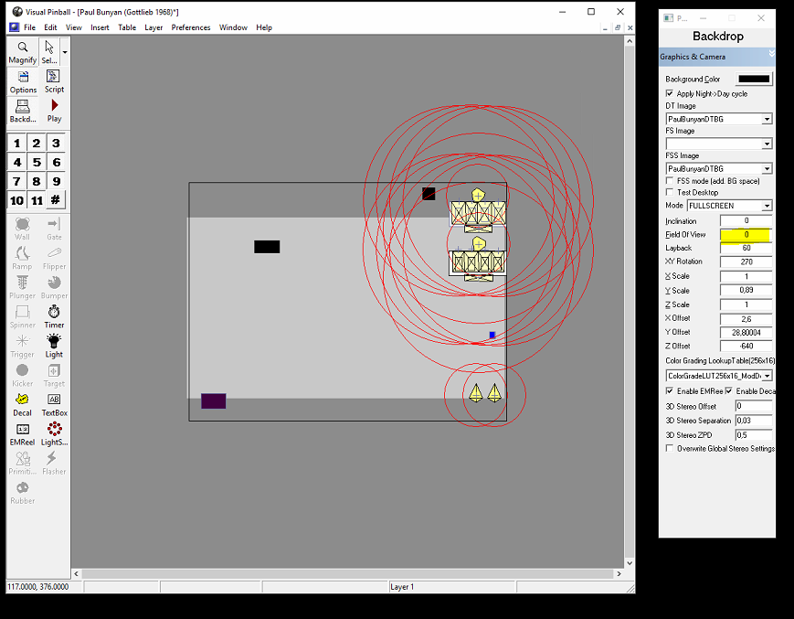The image size is (794, 619).
Task: Open the View menu
Action: [73, 27]
